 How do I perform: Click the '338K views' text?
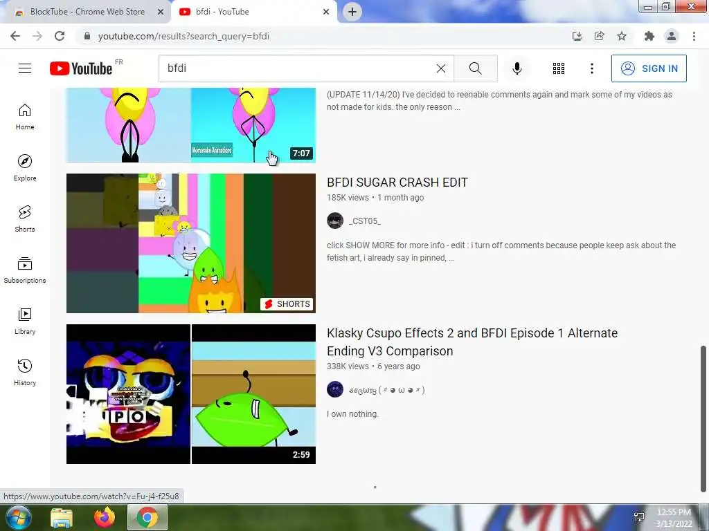(x=348, y=366)
